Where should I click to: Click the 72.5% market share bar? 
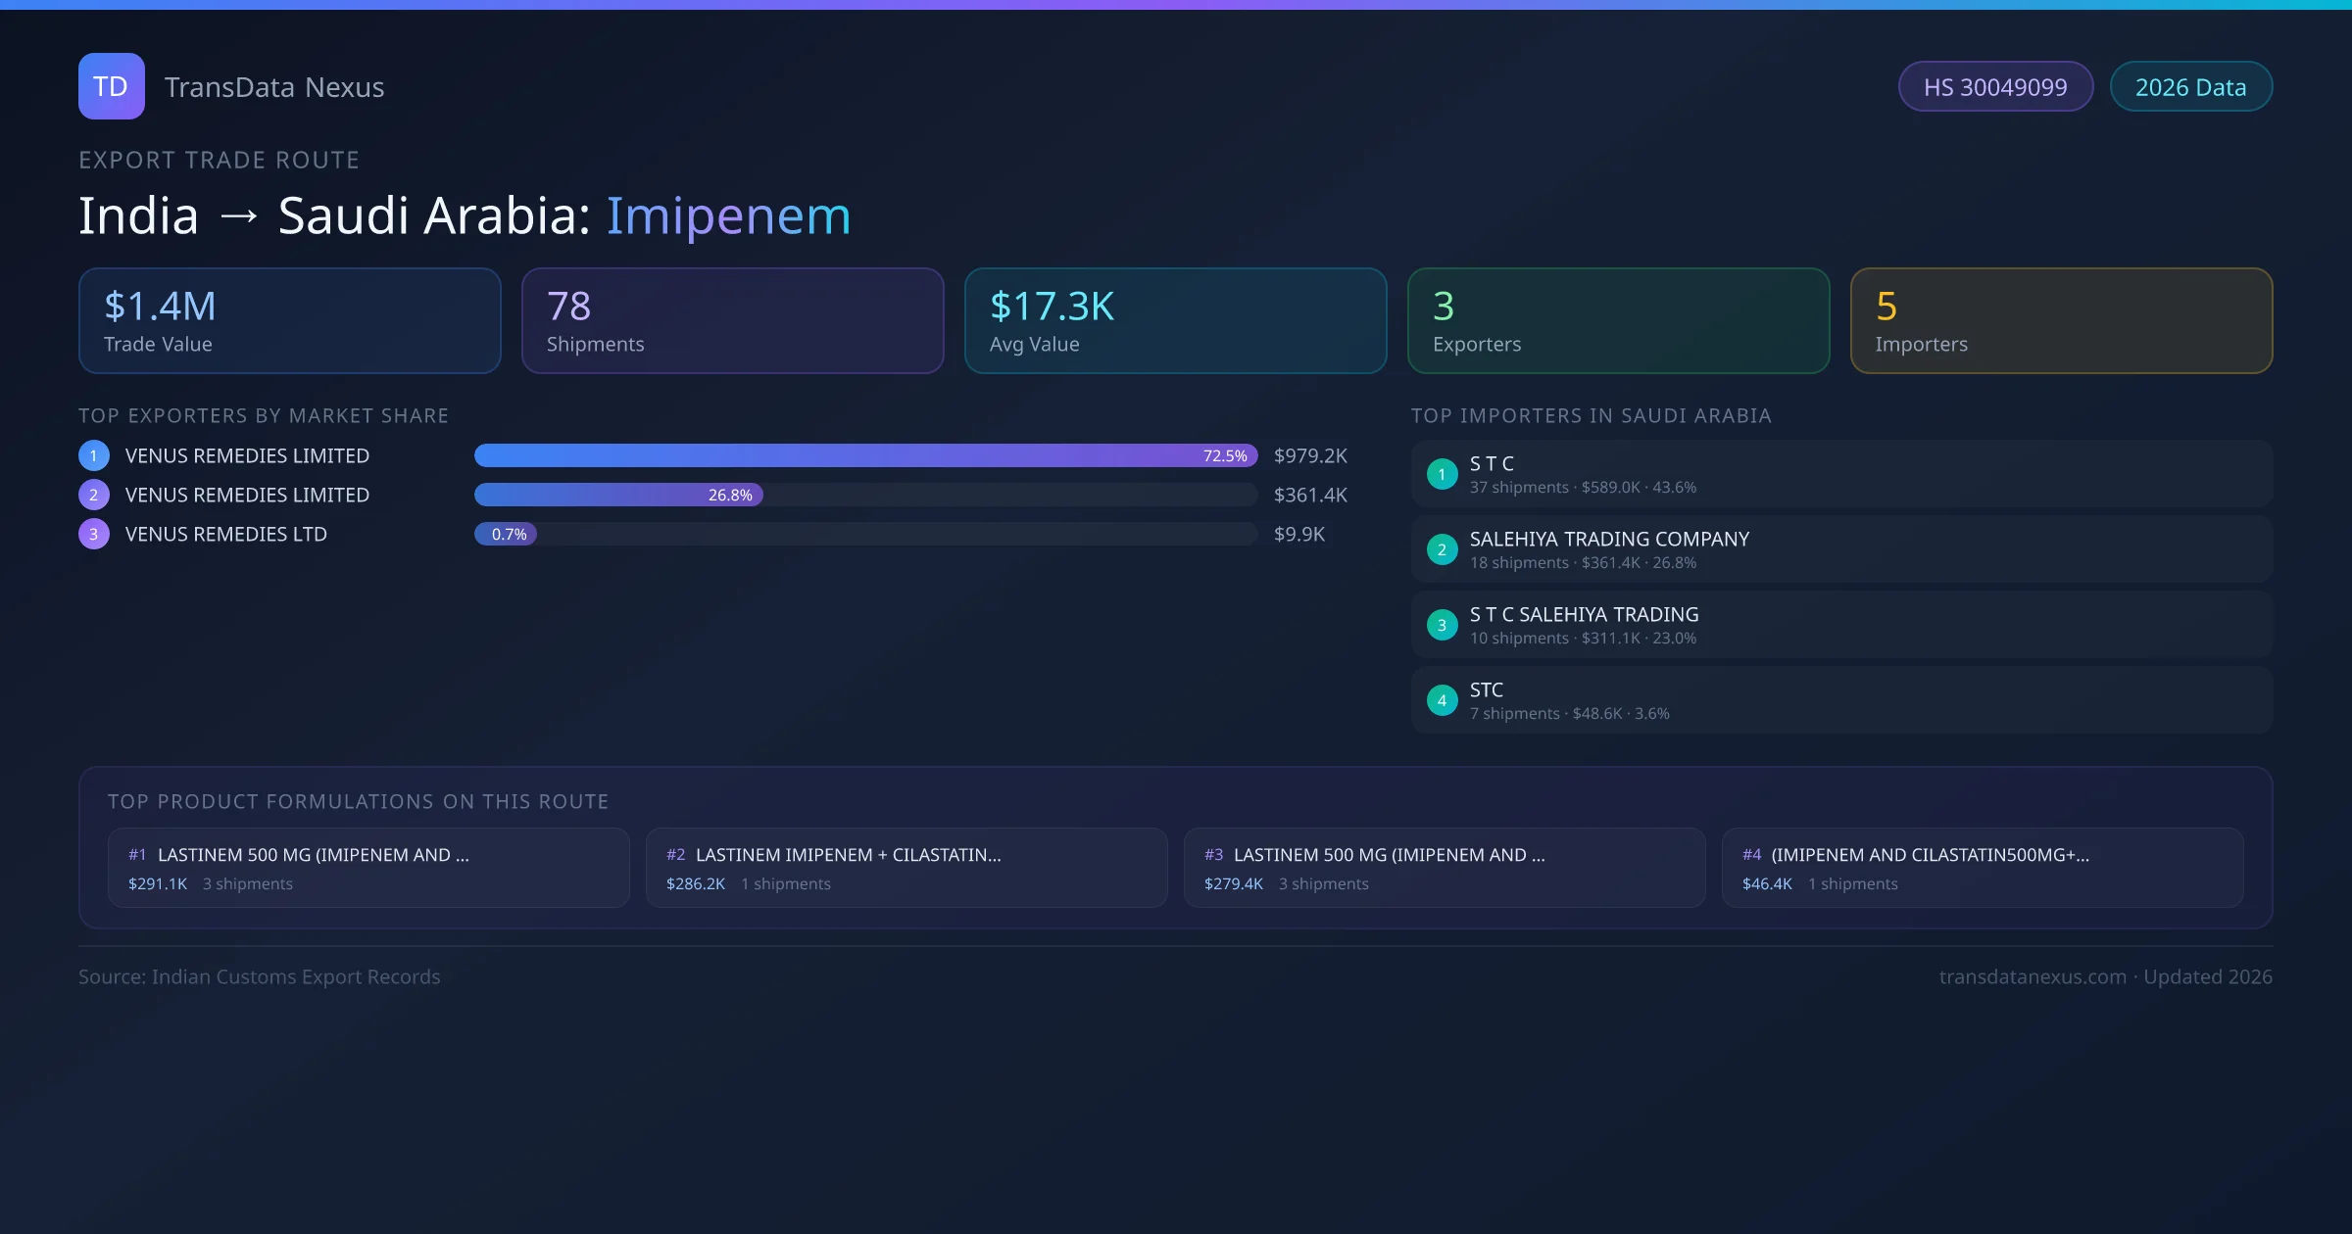point(864,455)
